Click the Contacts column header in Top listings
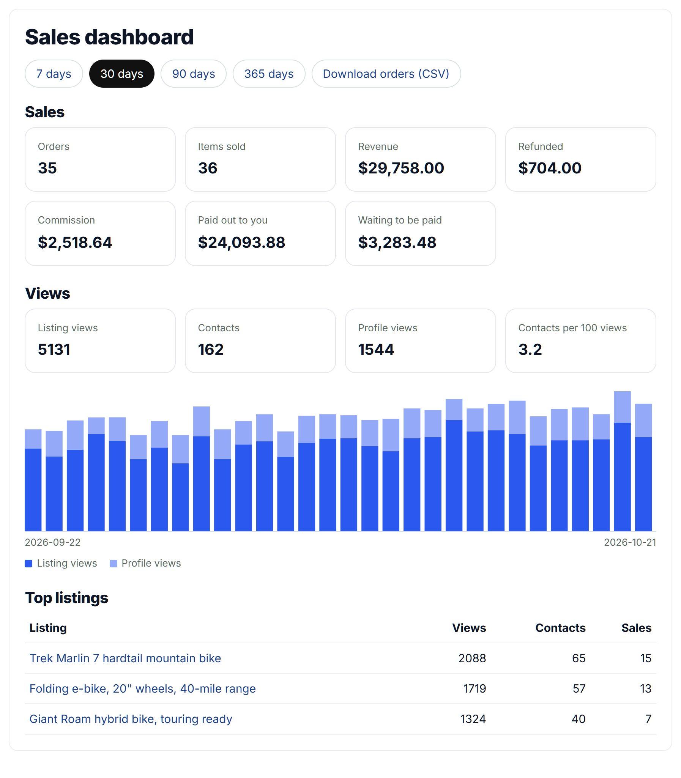This screenshot has width=681, height=778. pos(561,628)
